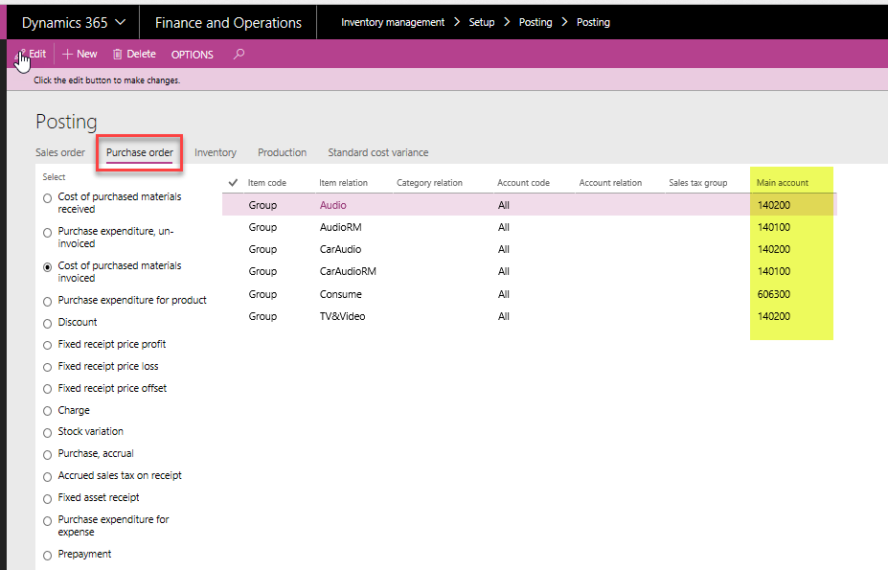Switch to the Inventory tab
This screenshot has width=888, height=570.
(x=216, y=152)
